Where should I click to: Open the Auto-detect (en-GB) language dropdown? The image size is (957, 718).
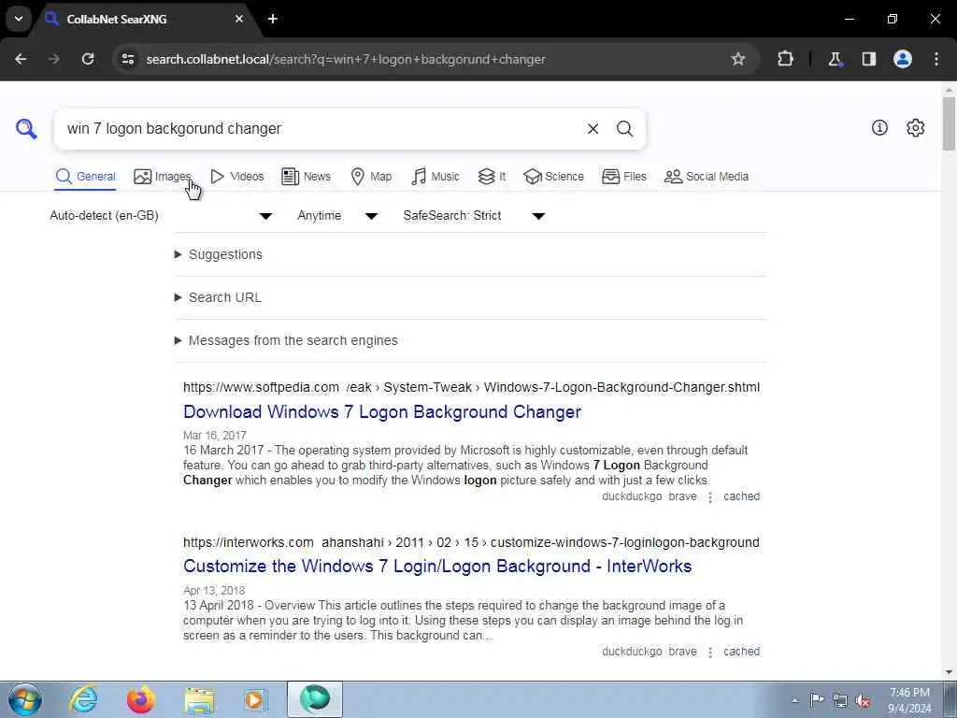tap(161, 216)
